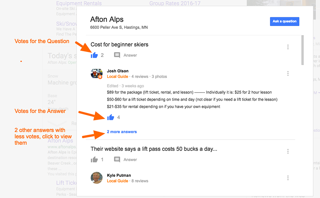Click Josh Olson's 'Local Guide' label

[x=118, y=76]
